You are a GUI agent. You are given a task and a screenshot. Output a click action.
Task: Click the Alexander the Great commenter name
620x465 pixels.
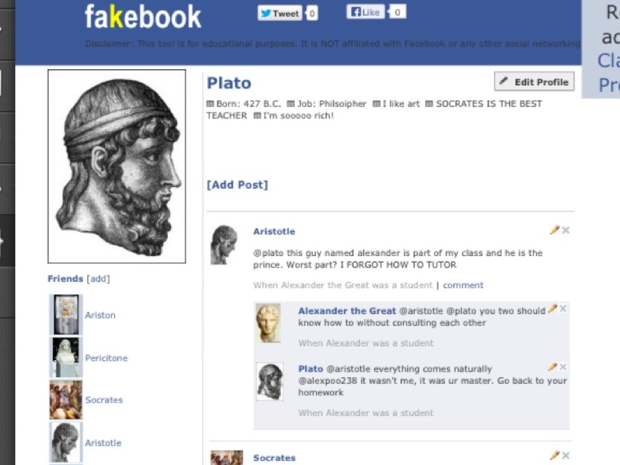[x=347, y=311]
